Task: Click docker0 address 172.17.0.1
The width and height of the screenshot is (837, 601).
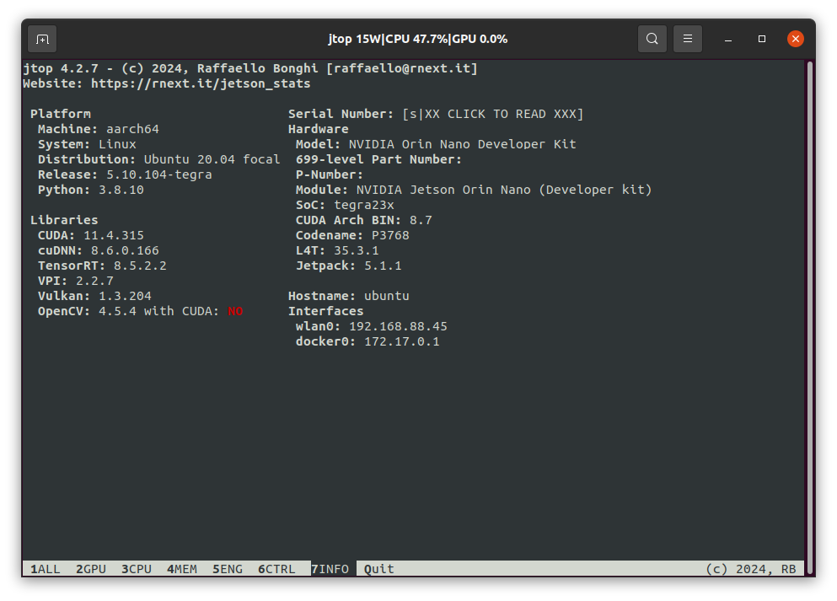Action: (402, 341)
